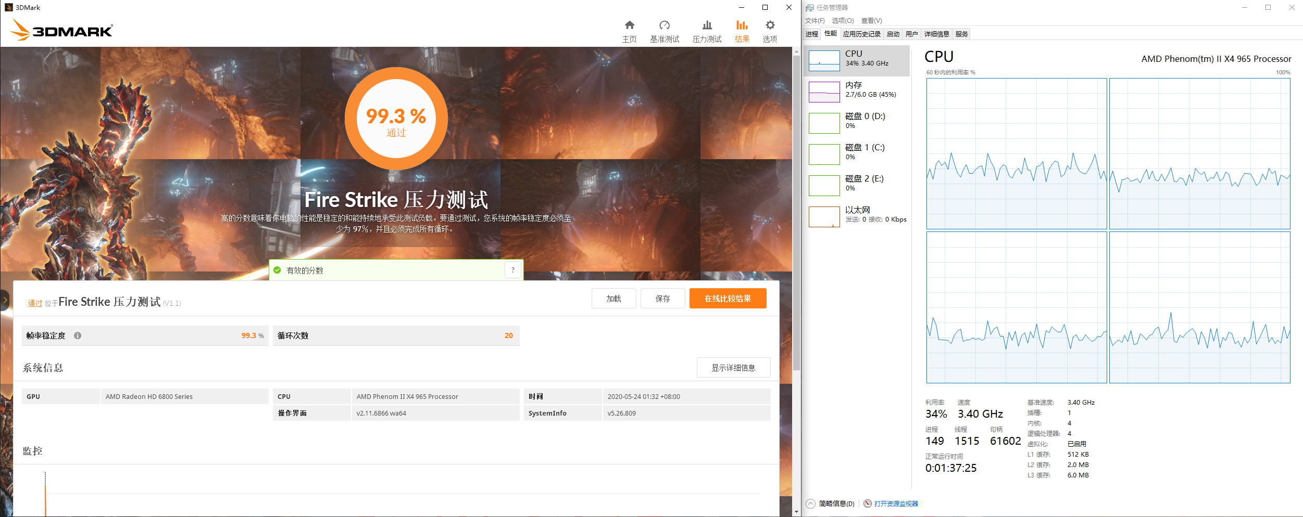Open the 文件(F) menu in Task Manager
This screenshot has width=1303, height=517.
[x=815, y=21]
